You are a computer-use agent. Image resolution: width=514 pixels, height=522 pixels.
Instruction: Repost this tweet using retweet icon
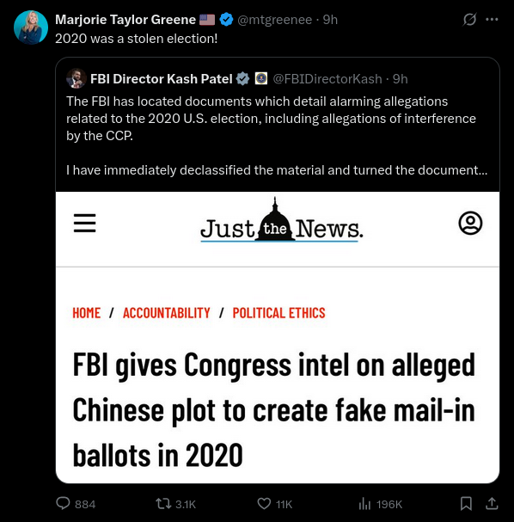(163, 503)
